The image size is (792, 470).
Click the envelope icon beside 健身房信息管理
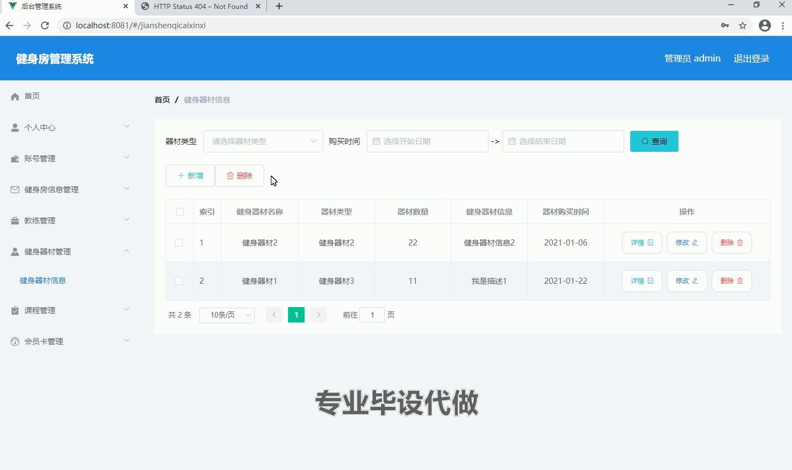[x=15, y=190]
